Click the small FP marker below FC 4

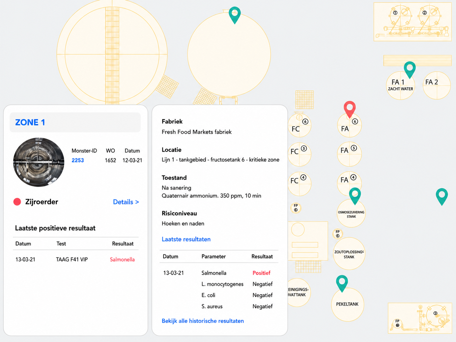(x=296, y=208)
